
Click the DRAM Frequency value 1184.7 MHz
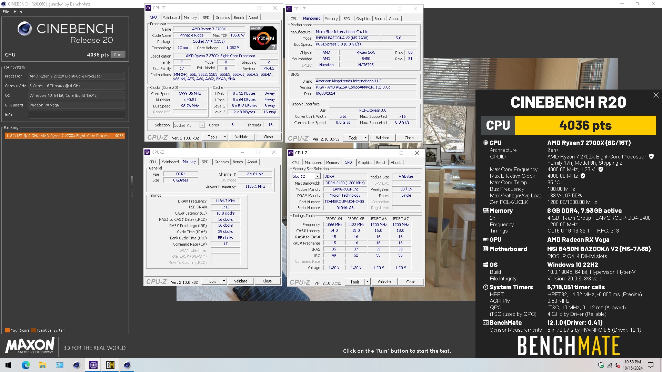pos(225,201)
